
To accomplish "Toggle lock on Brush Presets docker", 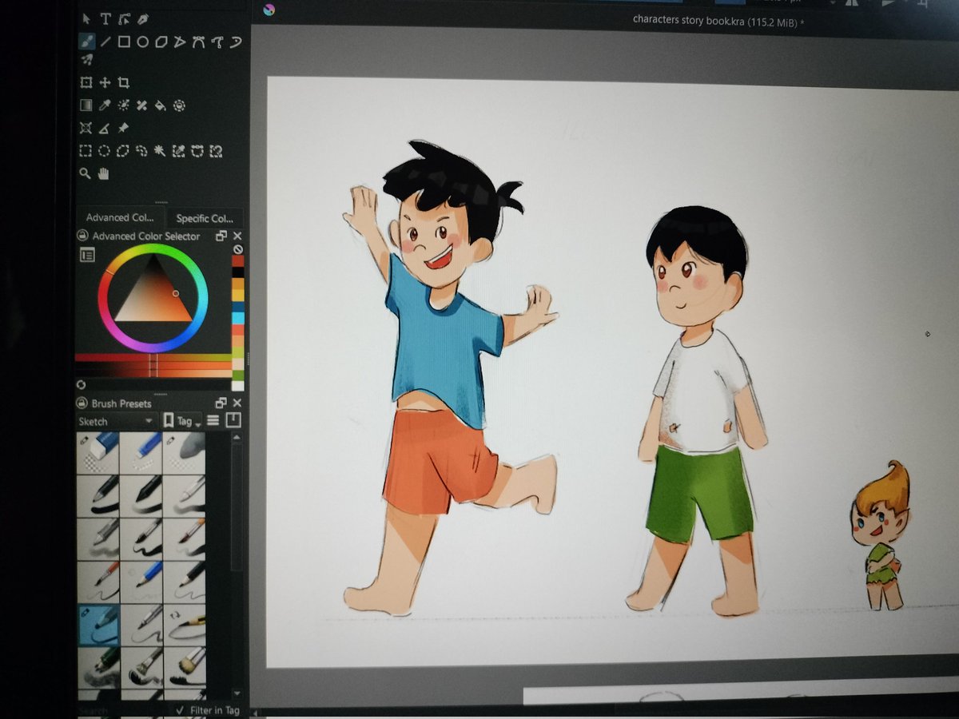I will (x=82, y=403).
